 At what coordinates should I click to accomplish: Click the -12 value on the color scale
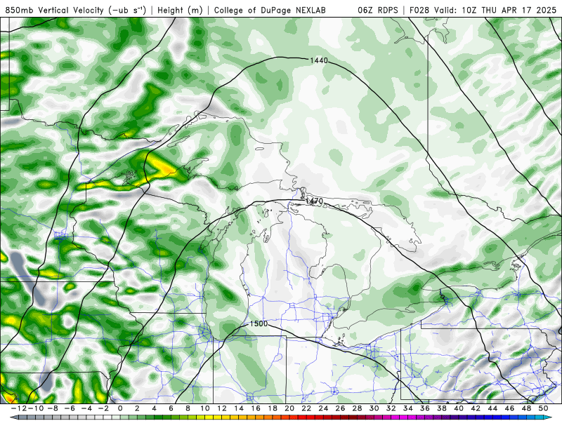19,408
